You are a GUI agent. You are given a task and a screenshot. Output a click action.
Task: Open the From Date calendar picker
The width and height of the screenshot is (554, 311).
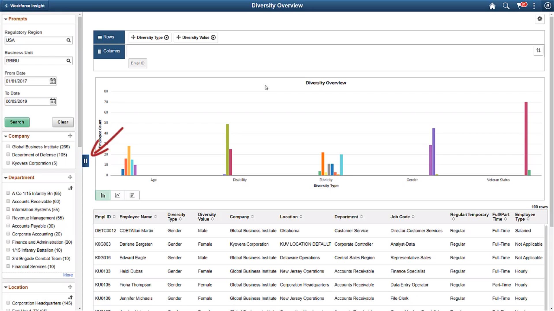(x=53, y=81)
